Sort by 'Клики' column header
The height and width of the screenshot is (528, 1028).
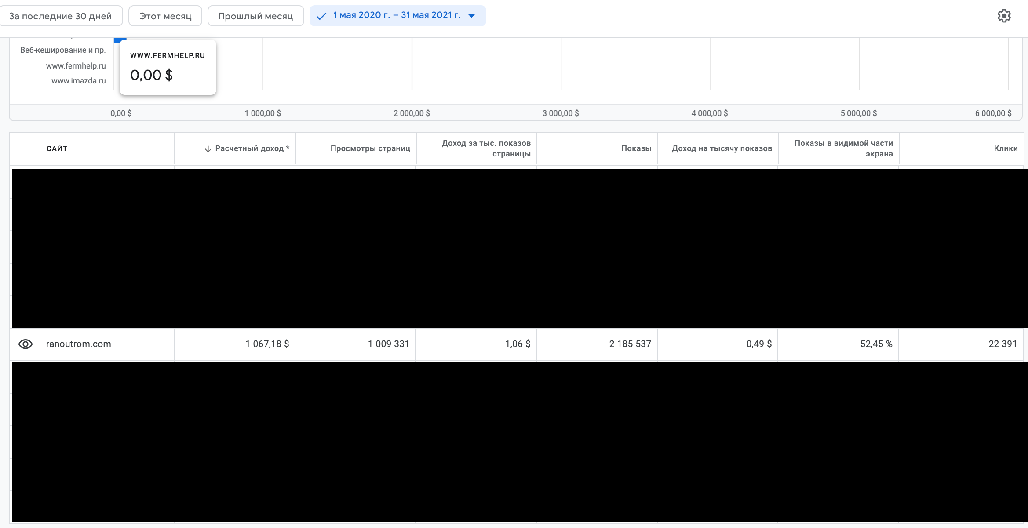click(x=1006, y=148)
